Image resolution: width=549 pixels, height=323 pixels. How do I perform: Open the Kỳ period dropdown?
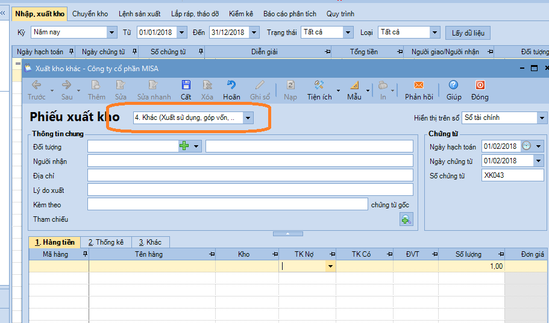(x=111, y=32)
